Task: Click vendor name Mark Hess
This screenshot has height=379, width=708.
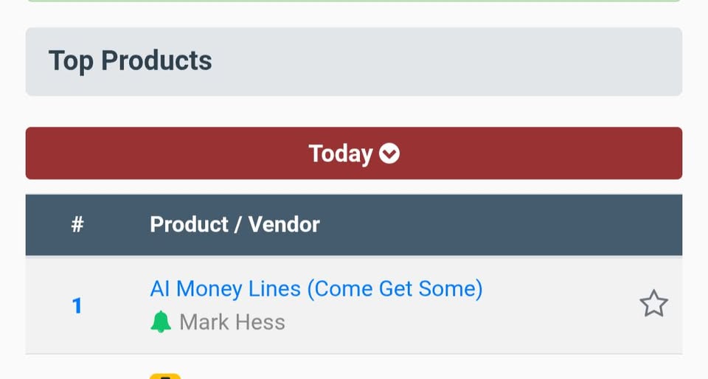Action: coord(232,322)
